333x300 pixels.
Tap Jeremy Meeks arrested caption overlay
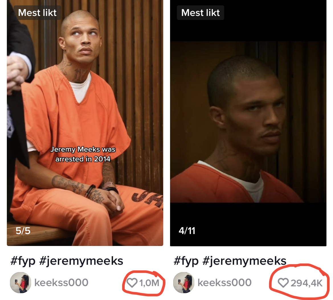83,154
